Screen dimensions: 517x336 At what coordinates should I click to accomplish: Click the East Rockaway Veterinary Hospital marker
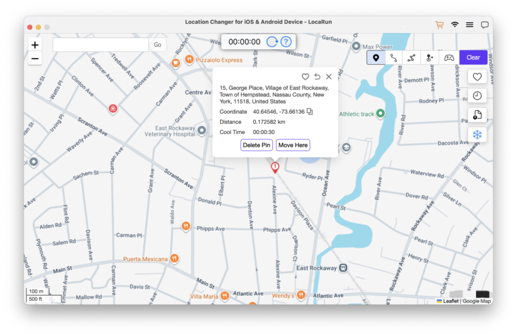tap(202, 130)
